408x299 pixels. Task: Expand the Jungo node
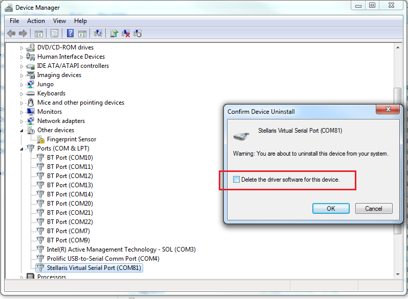pos(21,85)
